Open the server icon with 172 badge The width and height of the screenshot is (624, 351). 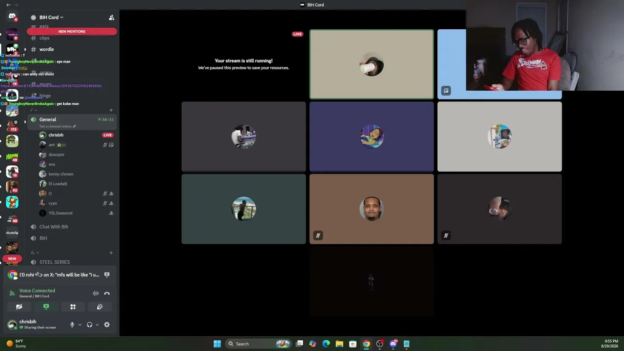point(12,126)
